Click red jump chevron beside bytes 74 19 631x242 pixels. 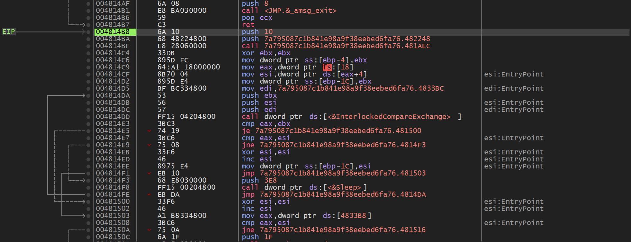[x=149, y=131]
